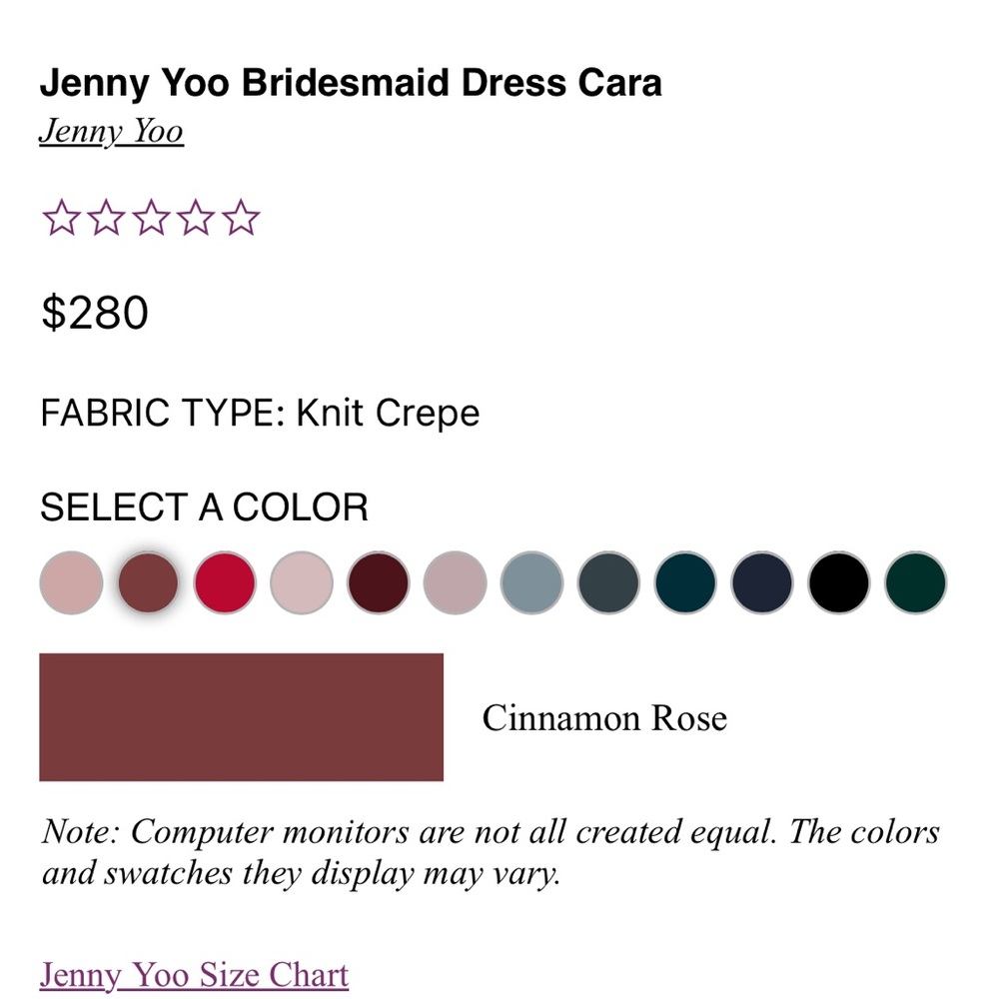
Task: Select the dark teal color swatch
Action: [684, 582]
